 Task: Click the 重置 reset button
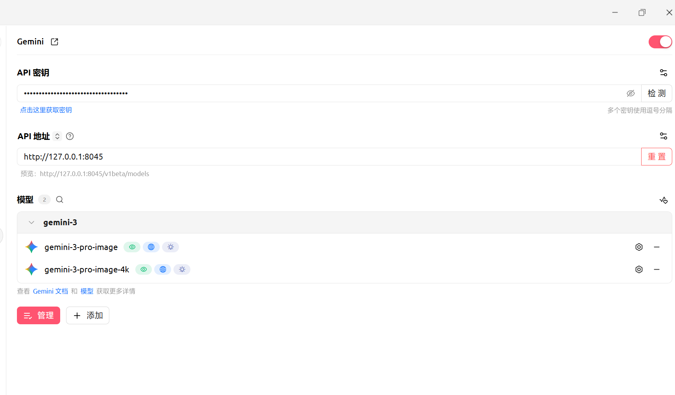[657, 157]
